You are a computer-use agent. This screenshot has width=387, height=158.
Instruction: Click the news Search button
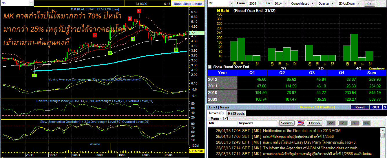pos(287,123)
